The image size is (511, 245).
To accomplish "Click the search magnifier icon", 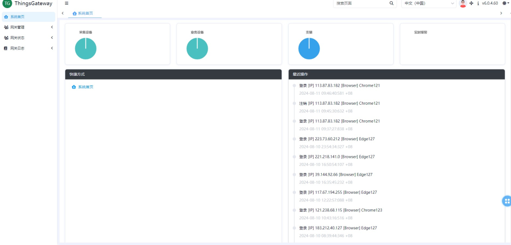I will 391,3.
